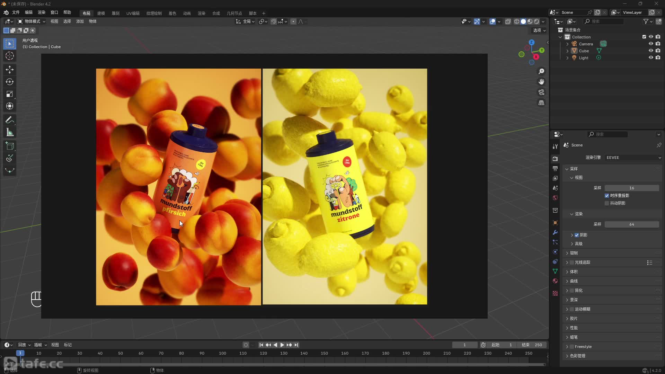Open the Render properties tab
Screen dimensions: 665x374
(x=555, y=159)
